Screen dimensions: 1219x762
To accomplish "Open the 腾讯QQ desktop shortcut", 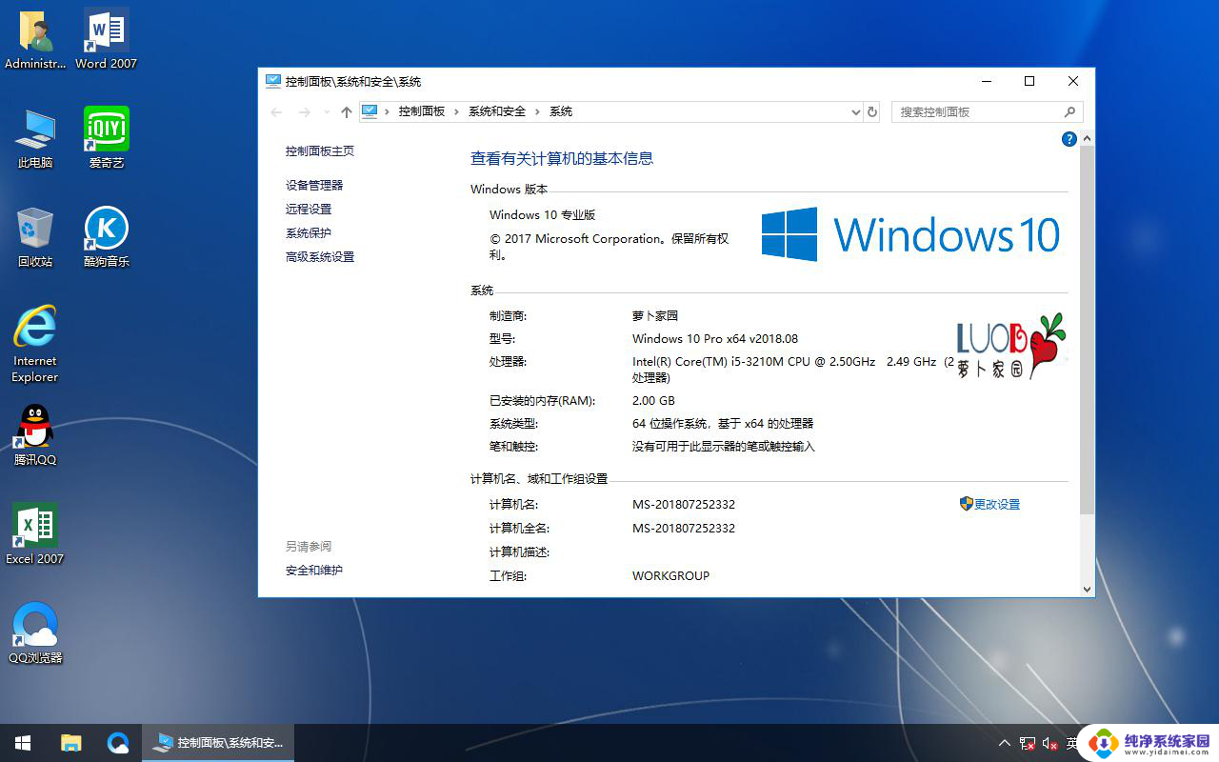I will tap(35, 436).
